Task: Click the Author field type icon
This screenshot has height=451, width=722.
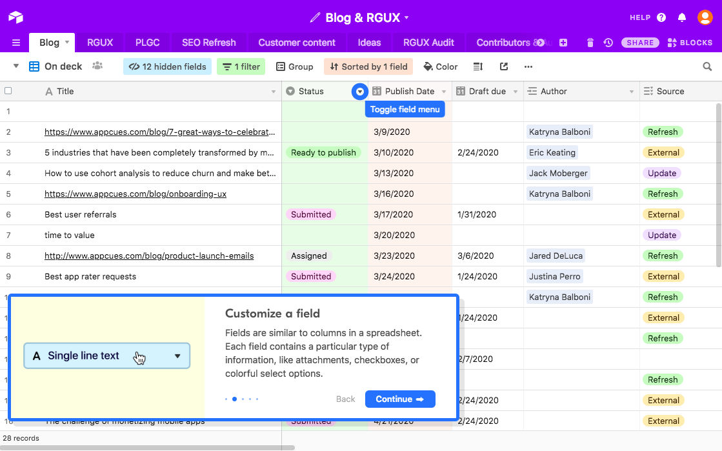Action: tap(532, 91)
